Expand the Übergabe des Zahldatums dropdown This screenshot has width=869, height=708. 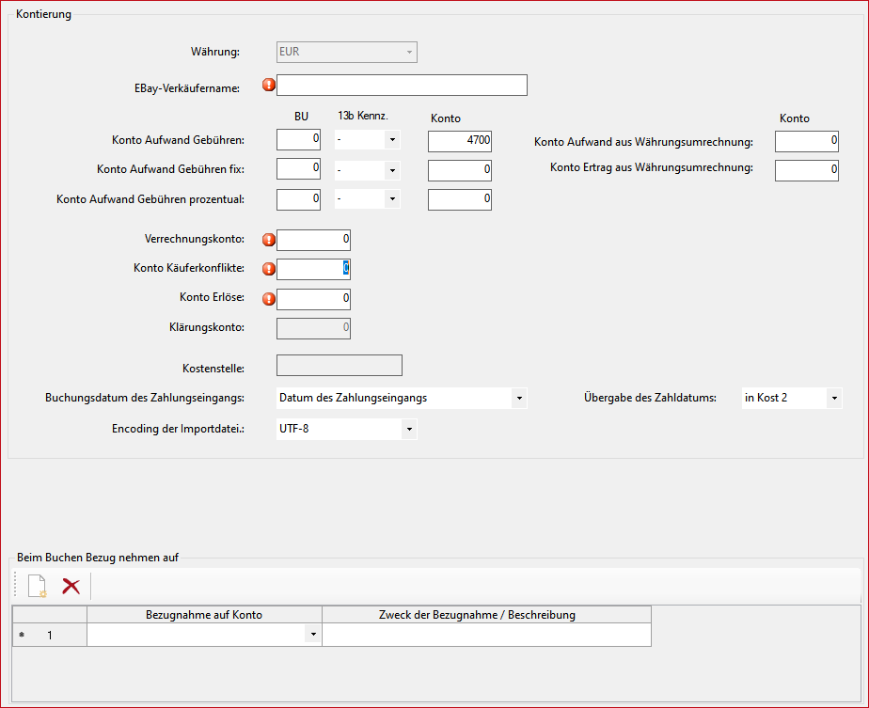coord(833,399)
